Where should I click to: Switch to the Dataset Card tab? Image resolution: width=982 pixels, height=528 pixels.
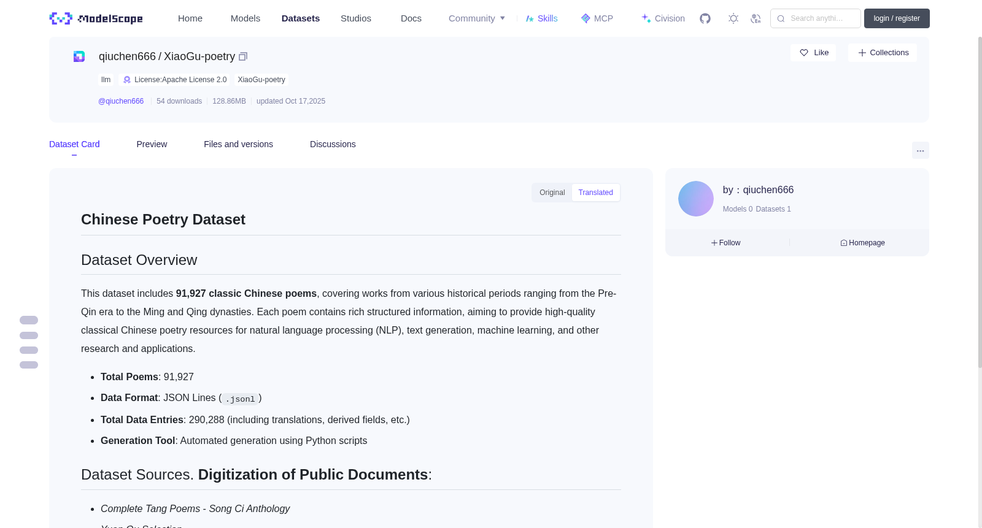pos(74,144)
